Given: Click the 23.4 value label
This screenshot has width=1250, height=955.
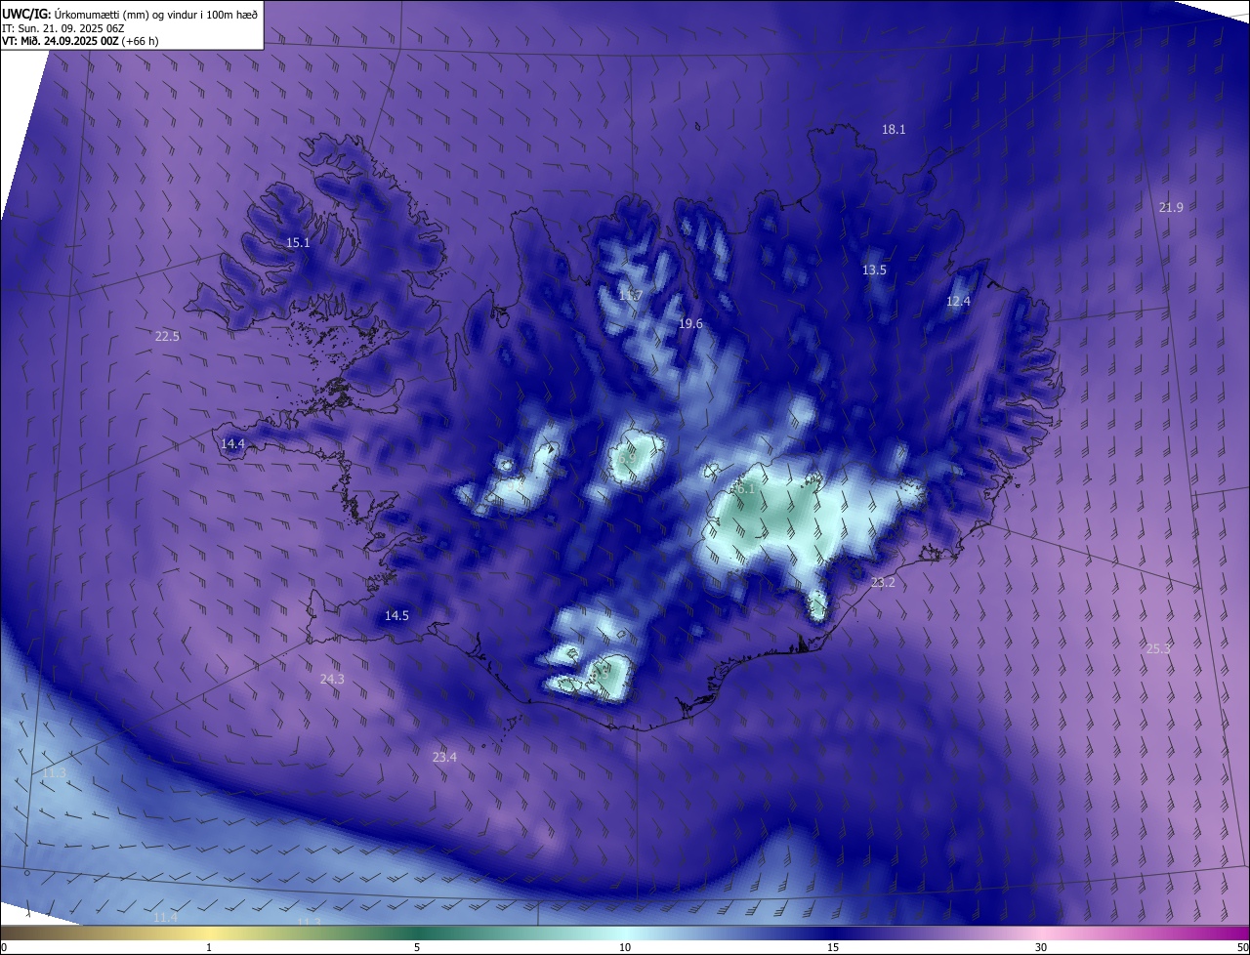Looking at the screenshot, I should (444, 756).
